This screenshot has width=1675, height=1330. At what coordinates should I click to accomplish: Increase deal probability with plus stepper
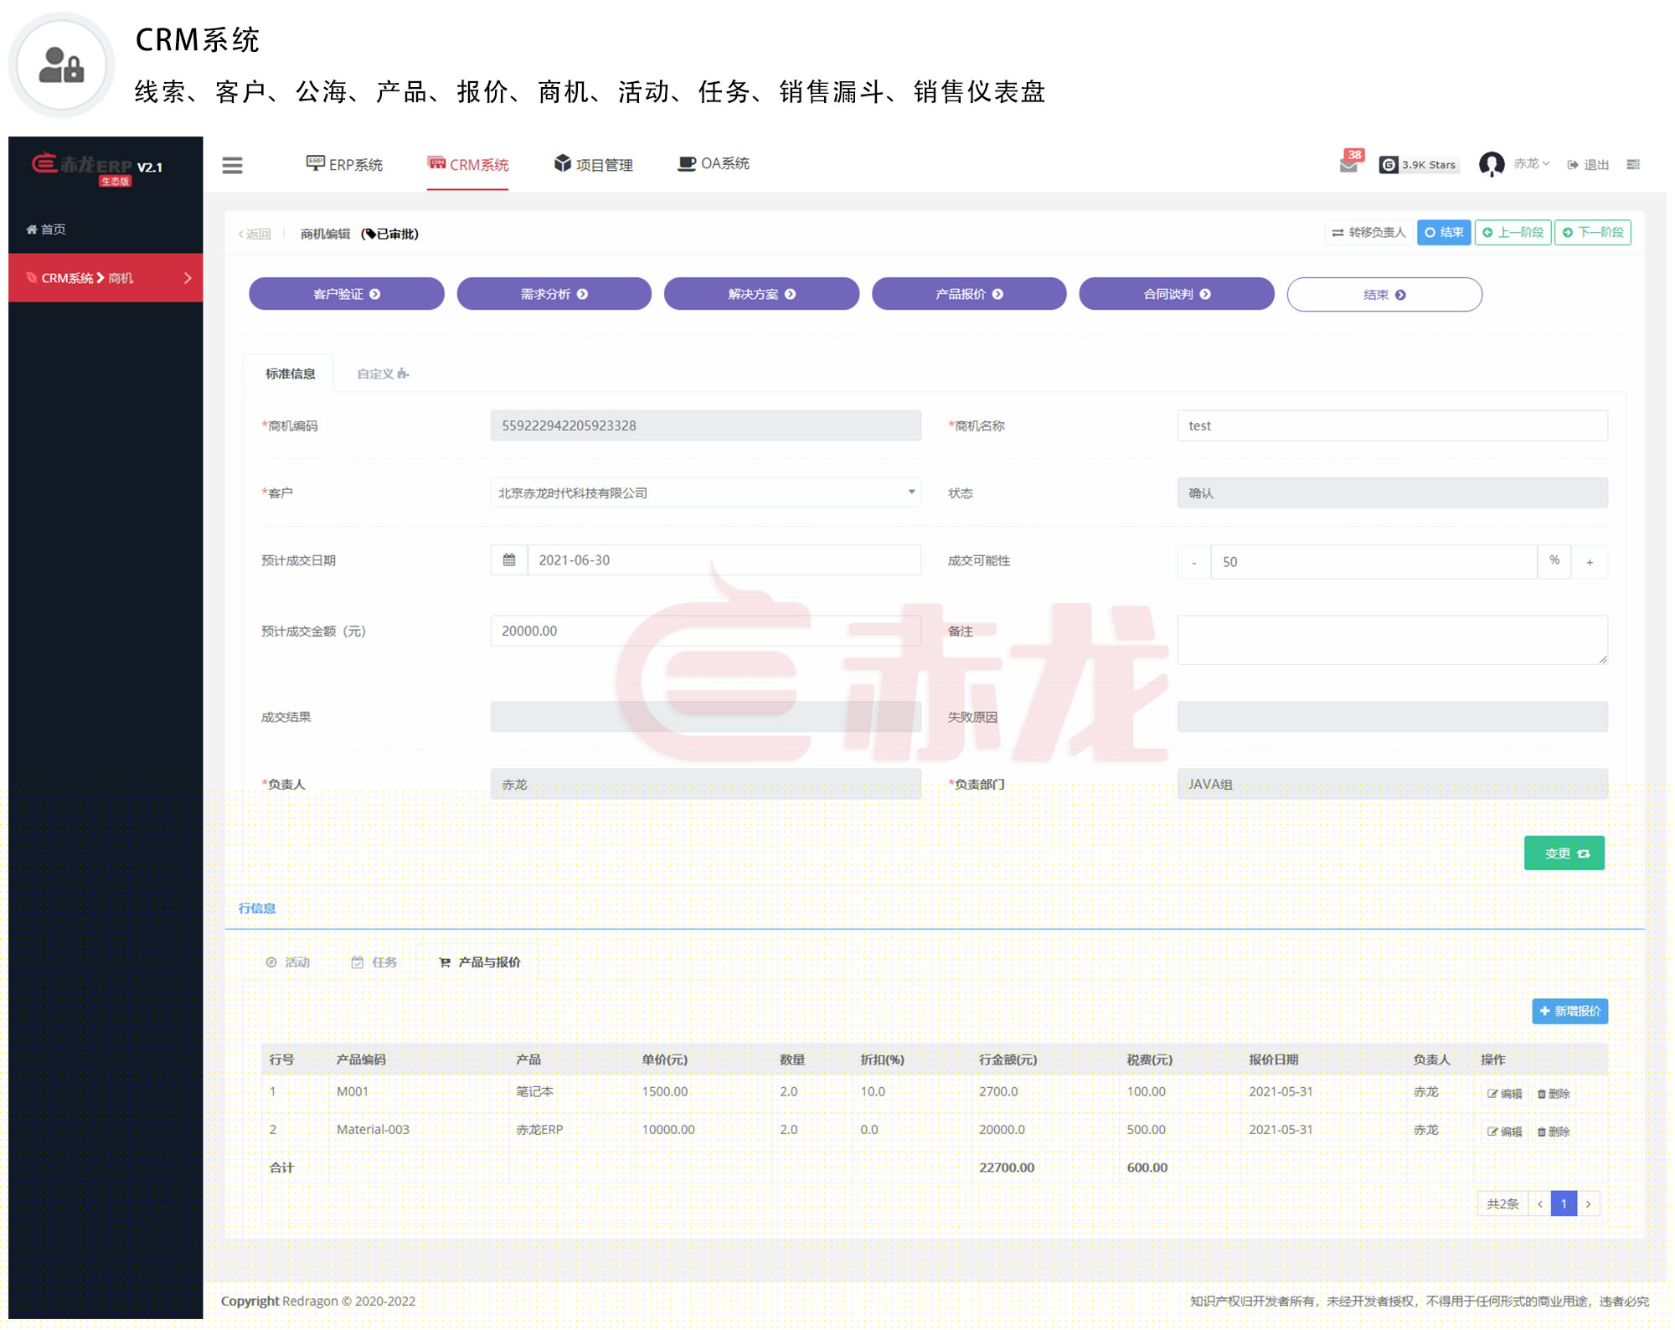point(1589,562)
